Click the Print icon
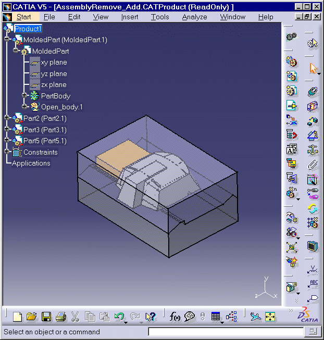The width and height of the screenshot is (324, 340). pyautogui.click(x=61, y=317)
